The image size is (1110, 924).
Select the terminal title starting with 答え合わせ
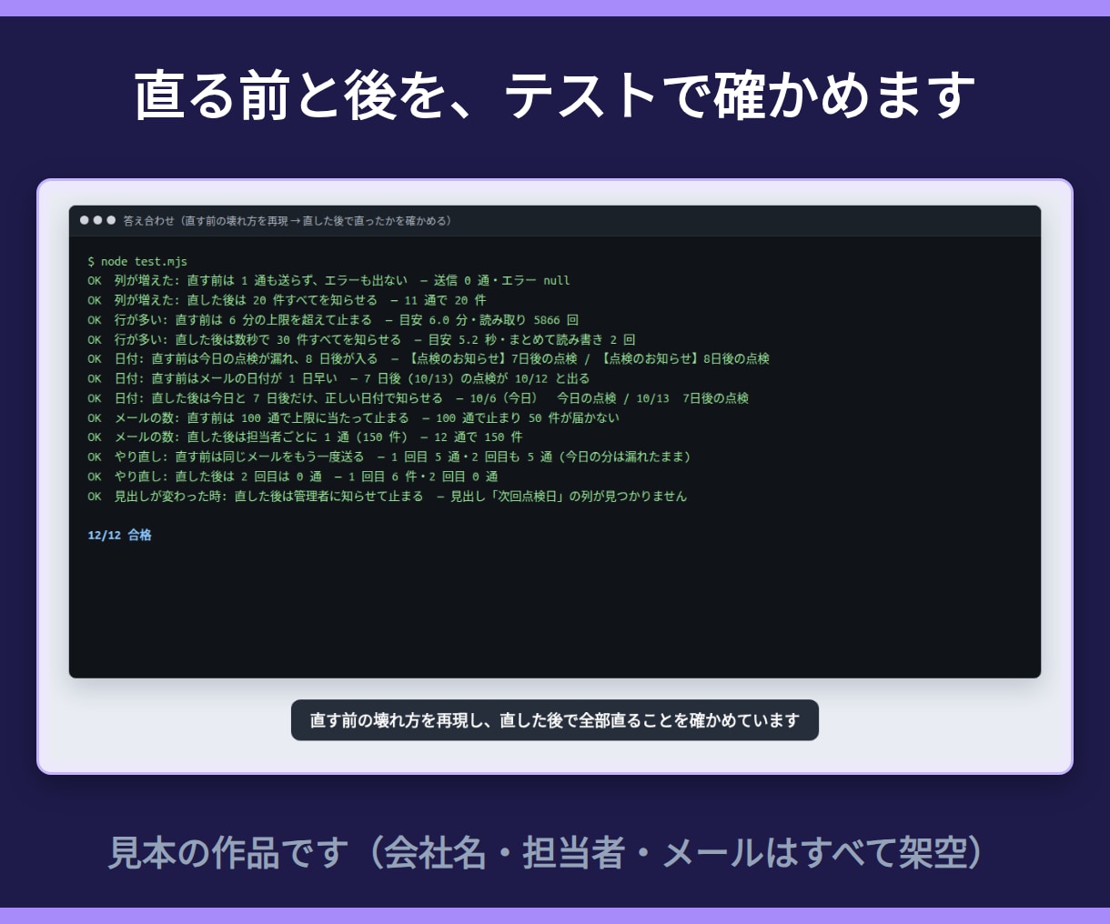(288, 221)
